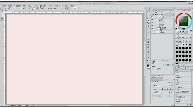Open the anti-aliasing dropdown arrow
193x108 pixels.
click(x=172, y=89)
